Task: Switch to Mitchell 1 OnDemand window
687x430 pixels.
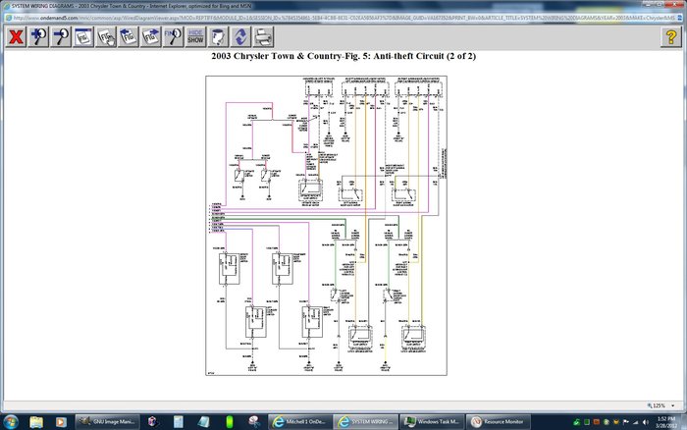Action: [x=300, y=422]
